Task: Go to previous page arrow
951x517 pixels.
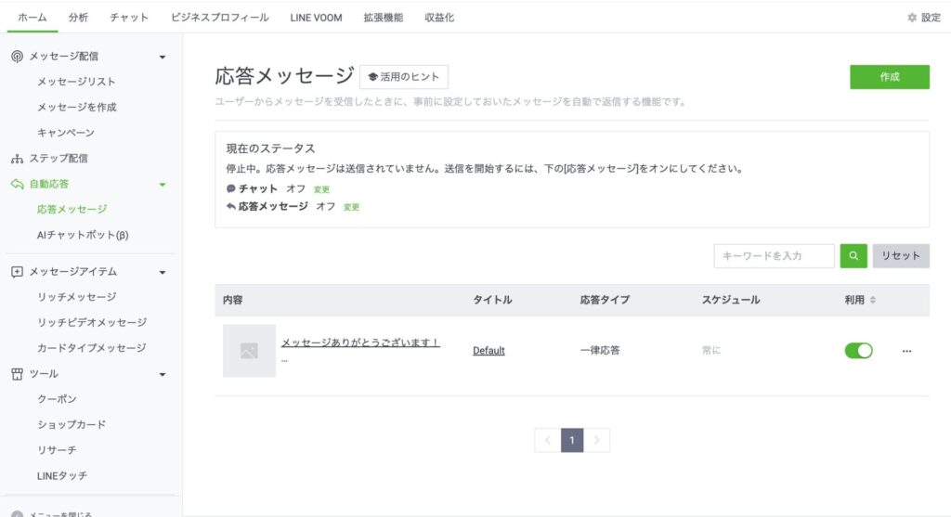Action: pyautogui.click(x=548, y=441)
